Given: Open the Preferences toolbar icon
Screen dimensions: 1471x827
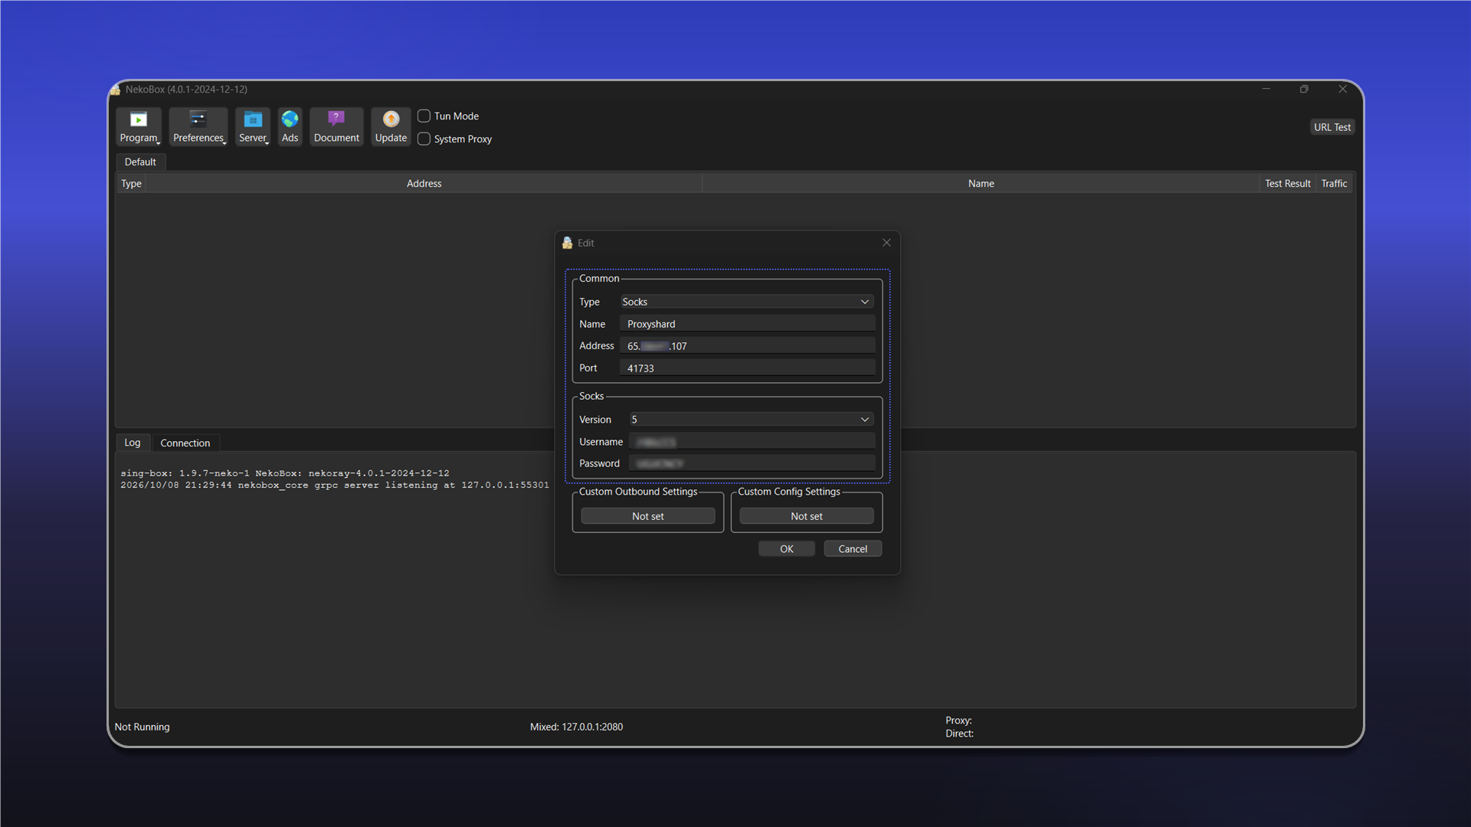Looking at the screenshot, I should click(x=198, y=126).
